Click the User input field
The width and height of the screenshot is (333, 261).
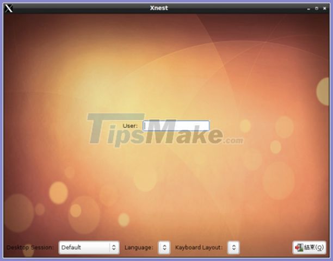[176, 126]
